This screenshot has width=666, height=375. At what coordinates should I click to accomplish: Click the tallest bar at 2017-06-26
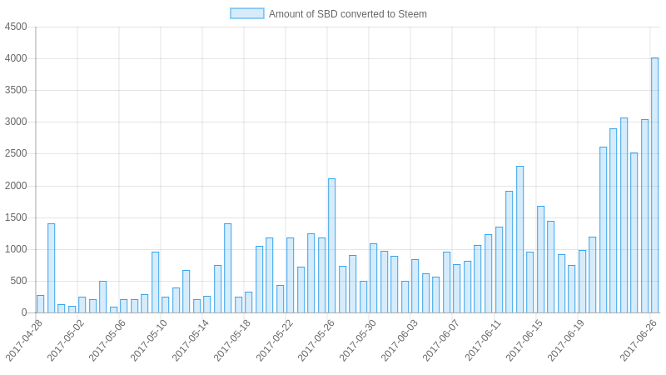[654, 185]
